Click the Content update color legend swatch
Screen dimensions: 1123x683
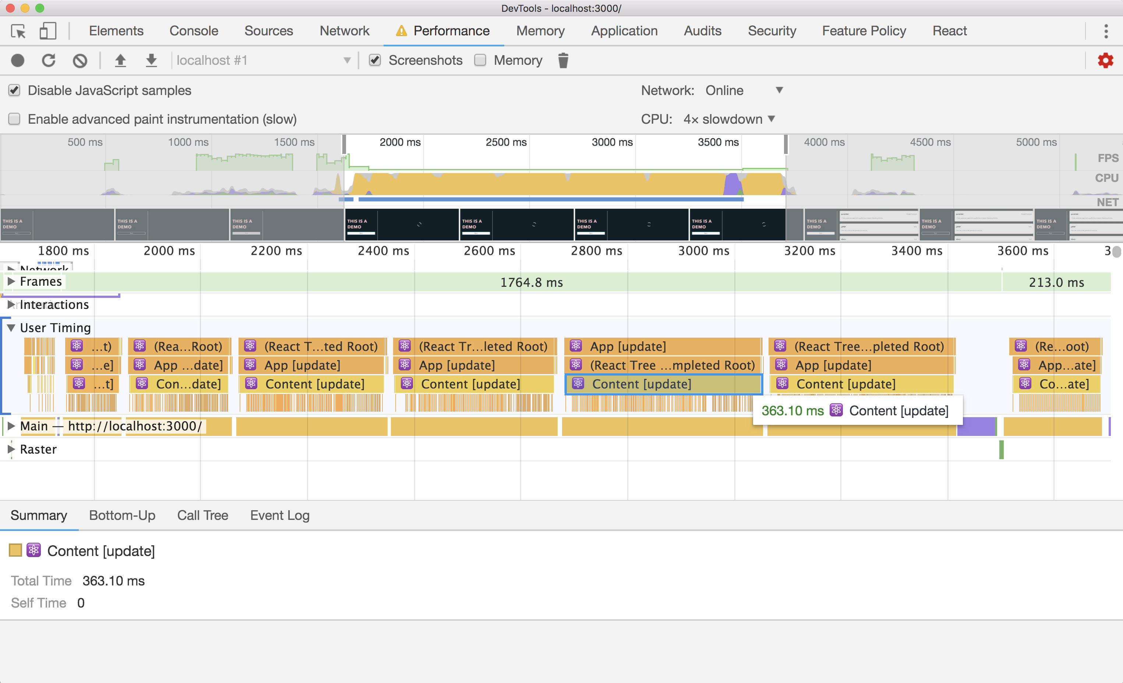click(x=16, y=550)
